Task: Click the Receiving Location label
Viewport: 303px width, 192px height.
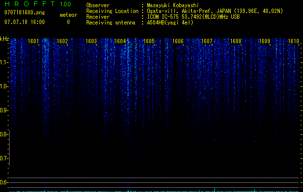Action: tap(112, 11)
